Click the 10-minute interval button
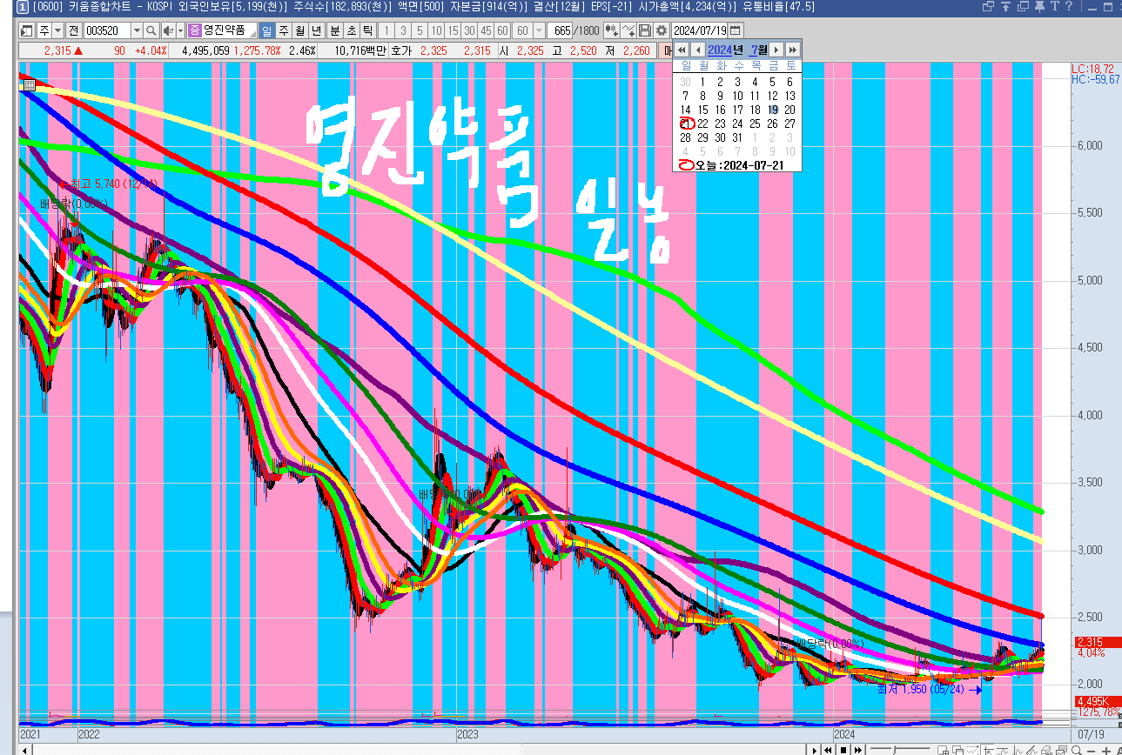This screenshot has width=1122, height=755. click(437, 30)
